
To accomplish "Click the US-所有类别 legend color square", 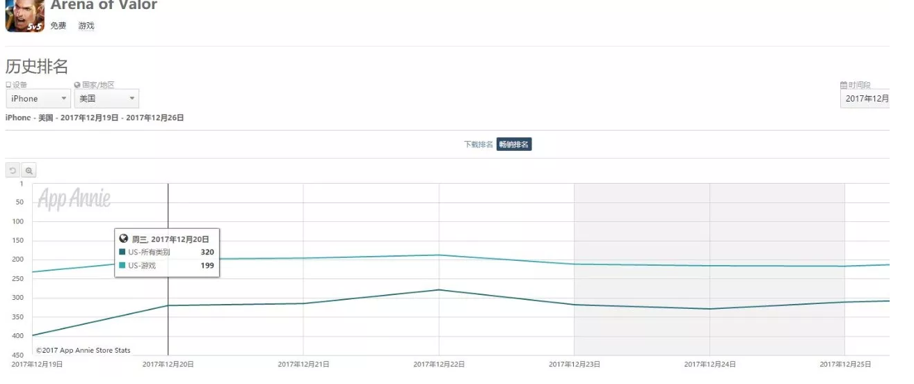I will [122, 253].
